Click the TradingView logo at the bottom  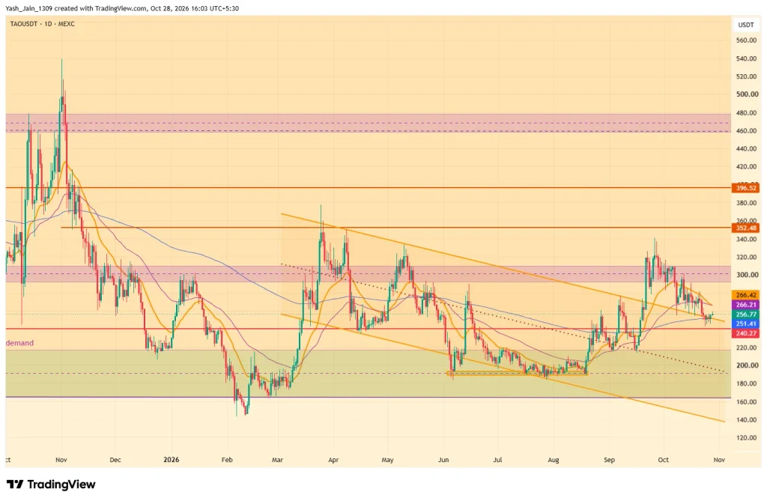tap(51, 485)
